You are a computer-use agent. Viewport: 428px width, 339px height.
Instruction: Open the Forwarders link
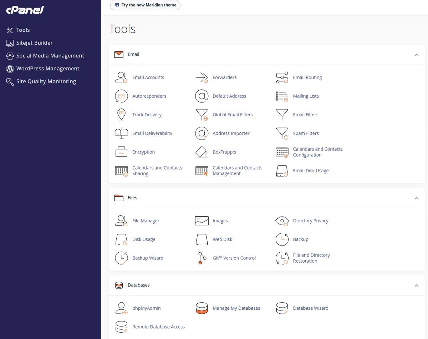pos(224,77)
